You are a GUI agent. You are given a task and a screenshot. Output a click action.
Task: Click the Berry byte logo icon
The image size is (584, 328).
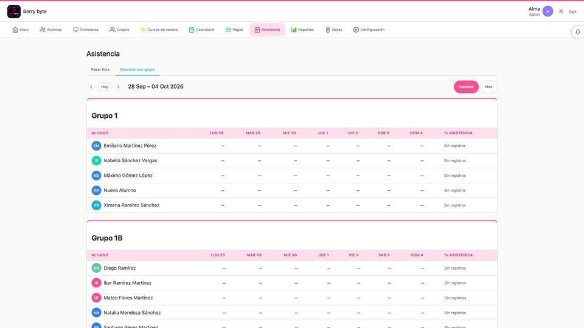tap(14, 12)
